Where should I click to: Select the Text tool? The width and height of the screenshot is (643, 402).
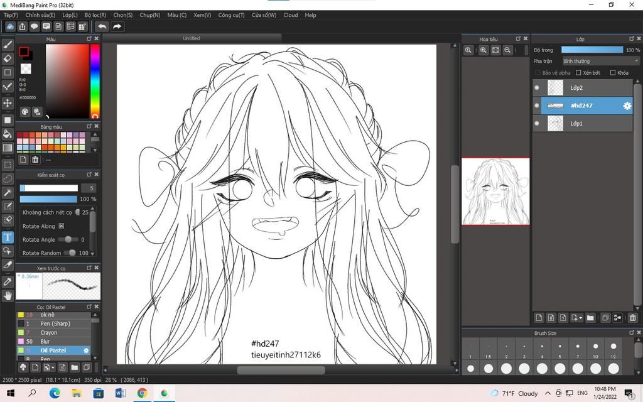pyautogui.click(x=8, y=237)
